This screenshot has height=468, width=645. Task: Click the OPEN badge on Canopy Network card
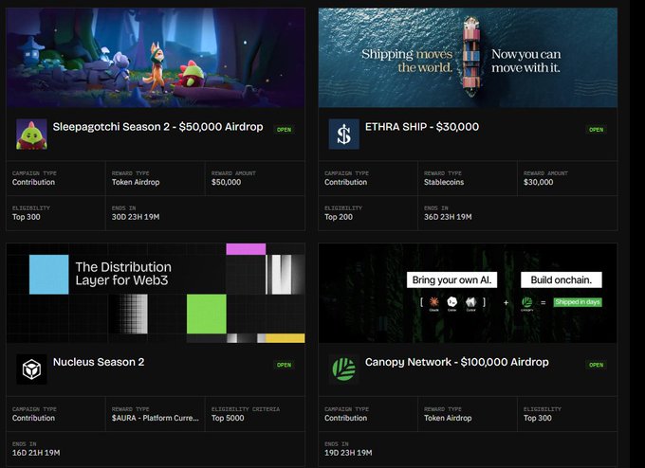click(596, 365)
